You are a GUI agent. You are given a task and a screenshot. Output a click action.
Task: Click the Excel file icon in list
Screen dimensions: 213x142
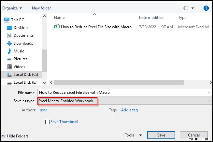click(x=57, y=27)
